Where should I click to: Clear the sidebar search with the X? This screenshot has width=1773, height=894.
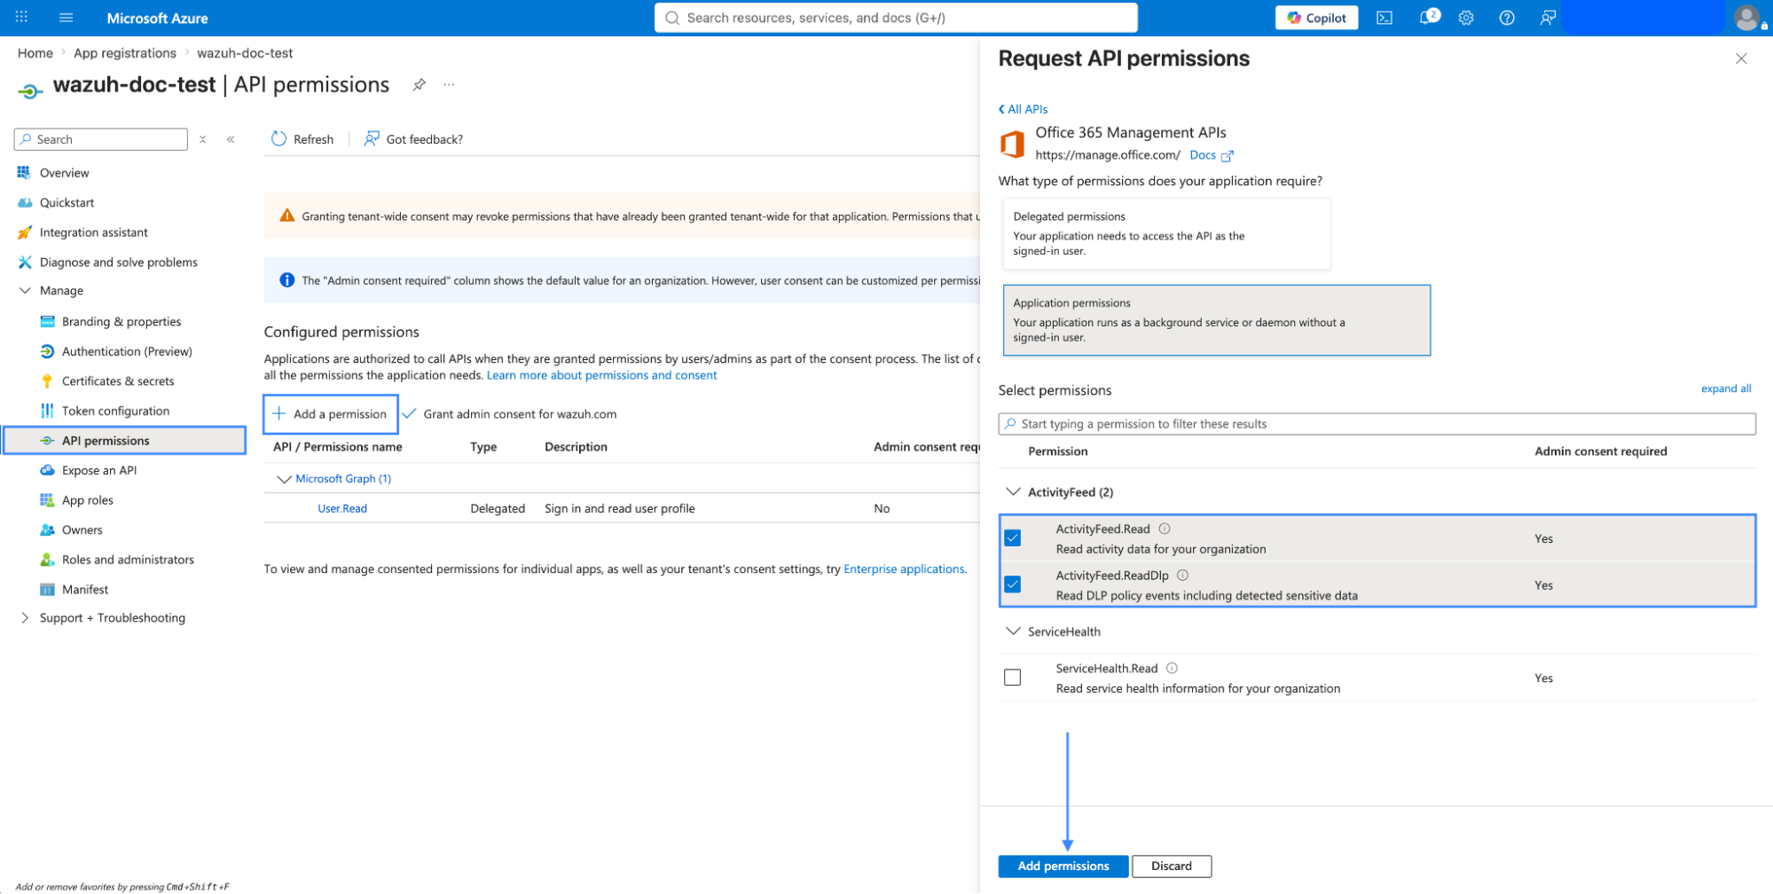[203, 139]
